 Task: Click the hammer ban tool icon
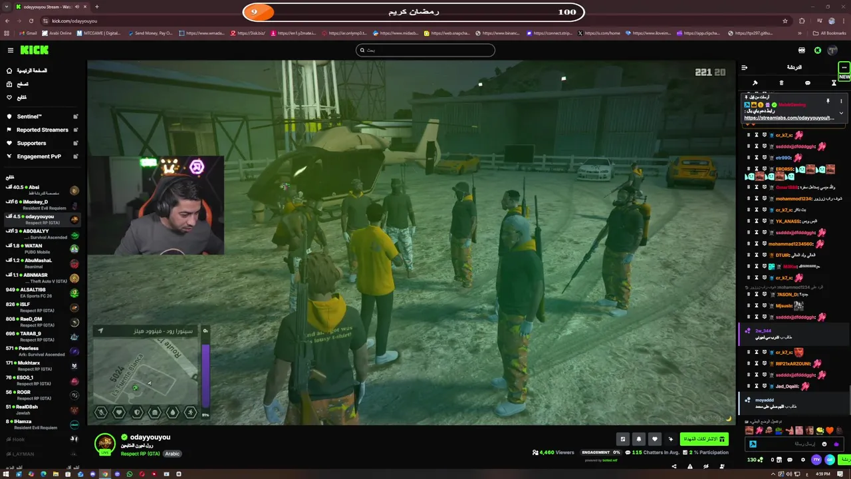coord(755,83)
